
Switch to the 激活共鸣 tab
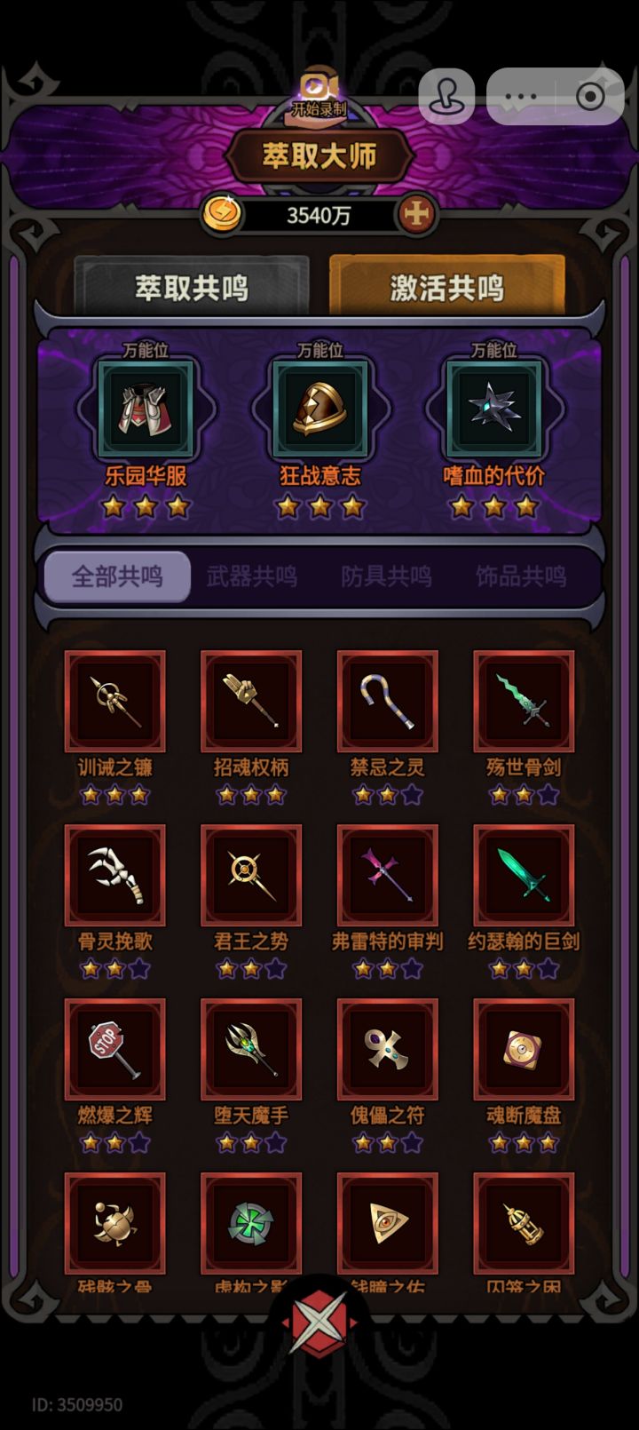[x=447, y=286]
